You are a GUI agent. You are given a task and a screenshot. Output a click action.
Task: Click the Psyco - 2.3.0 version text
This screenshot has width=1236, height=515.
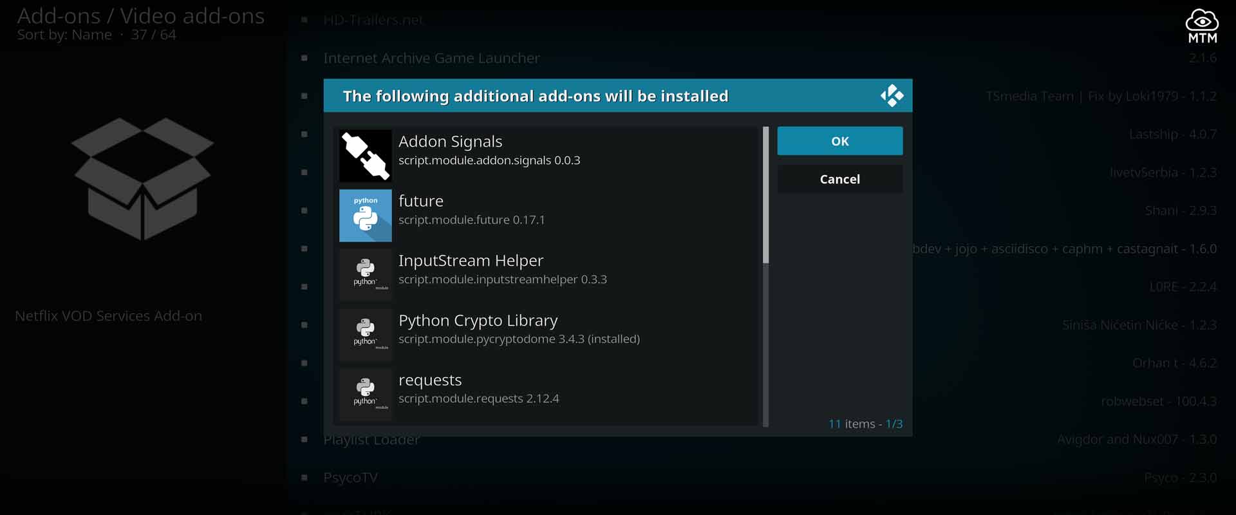click(x=1180, y=478)
